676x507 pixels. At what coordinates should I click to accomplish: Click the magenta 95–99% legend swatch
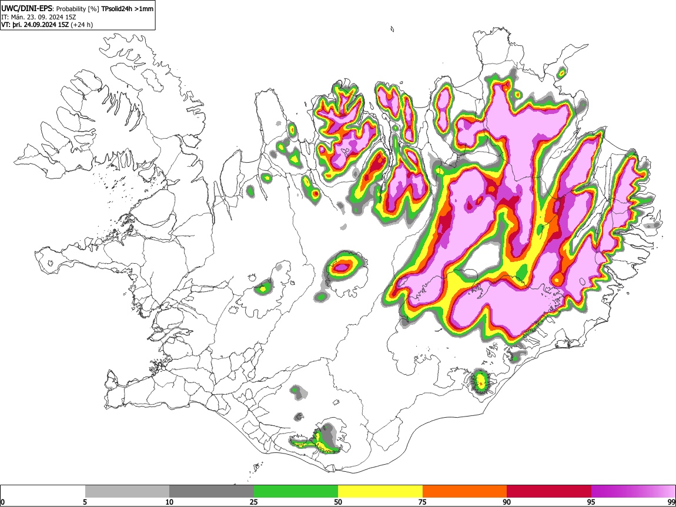pos(633,492)
